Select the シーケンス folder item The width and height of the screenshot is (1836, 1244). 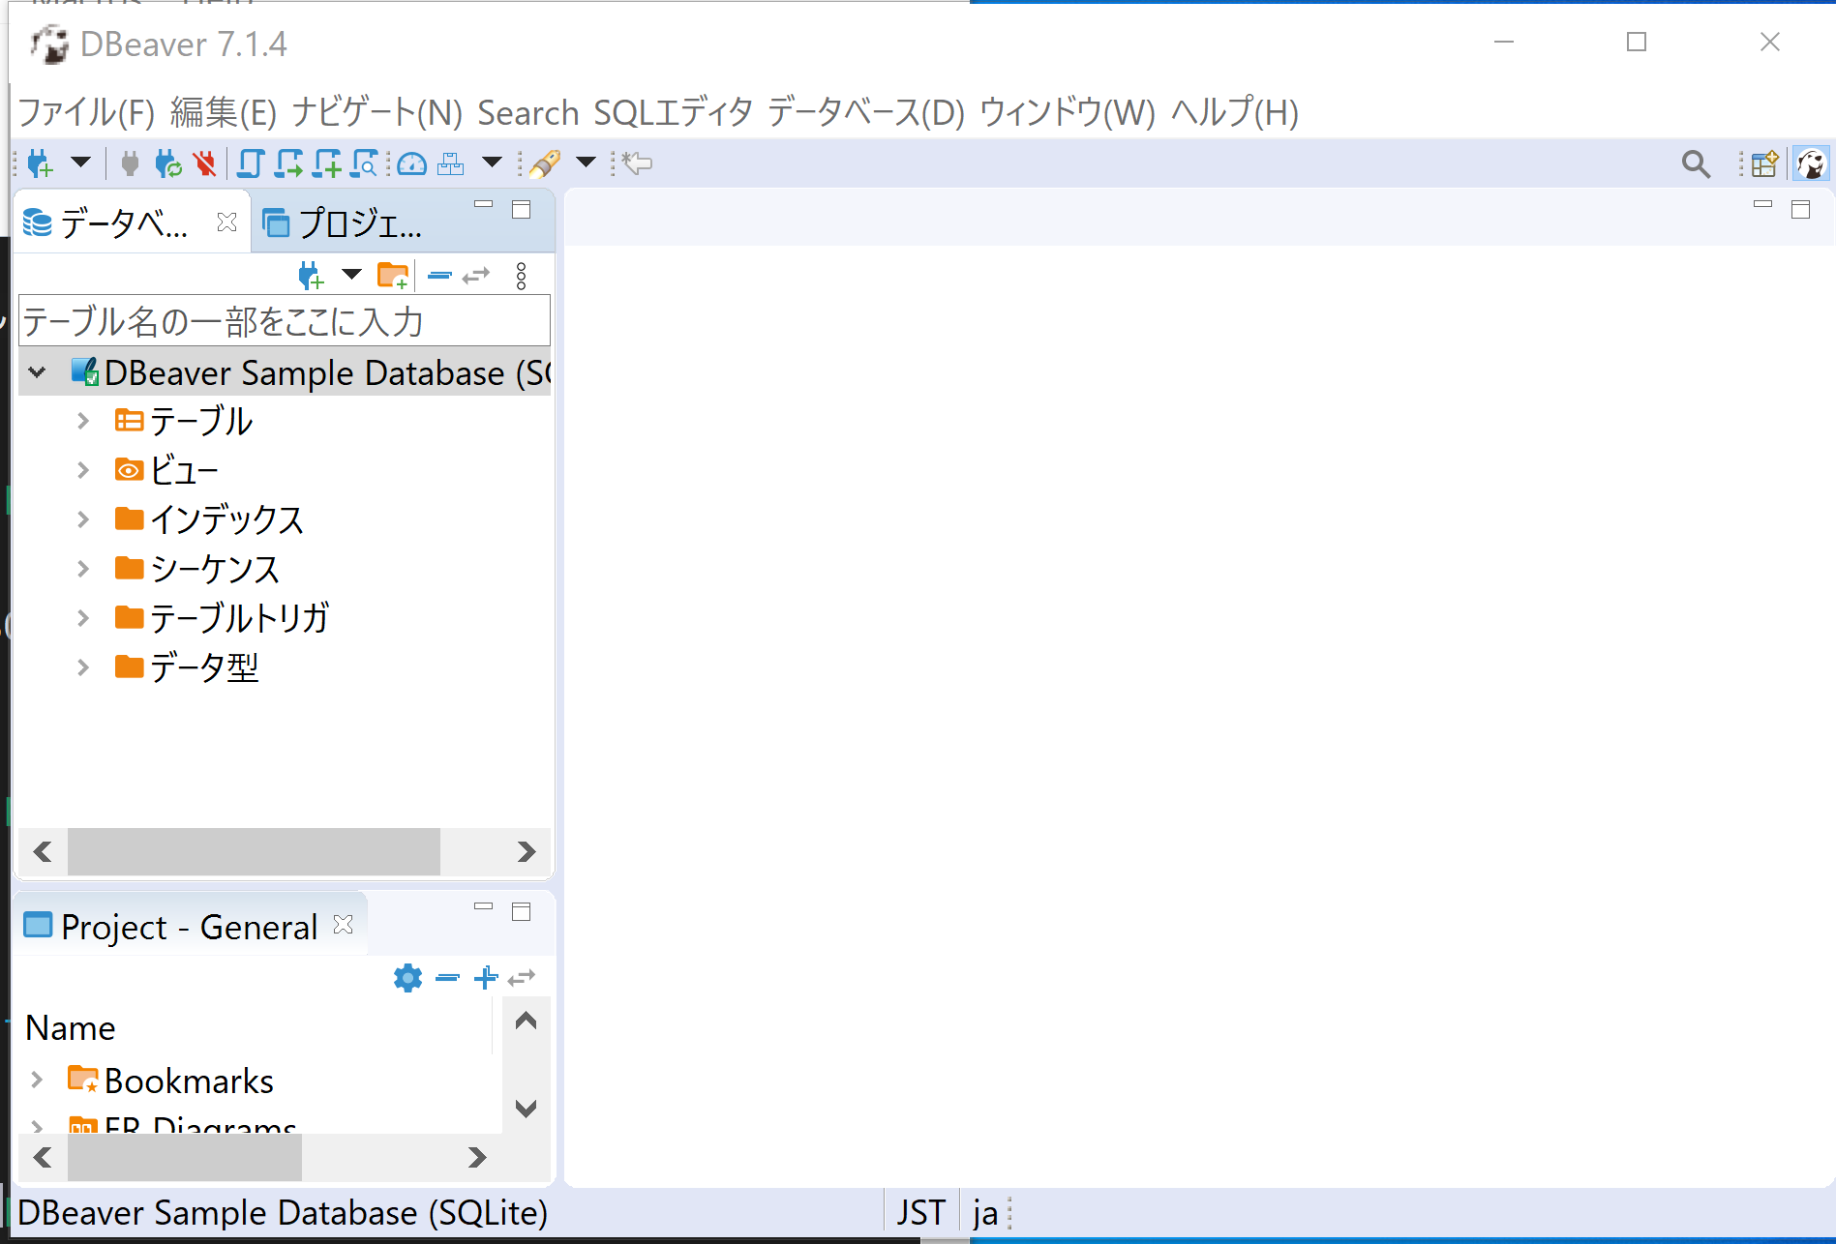[196, 569]
